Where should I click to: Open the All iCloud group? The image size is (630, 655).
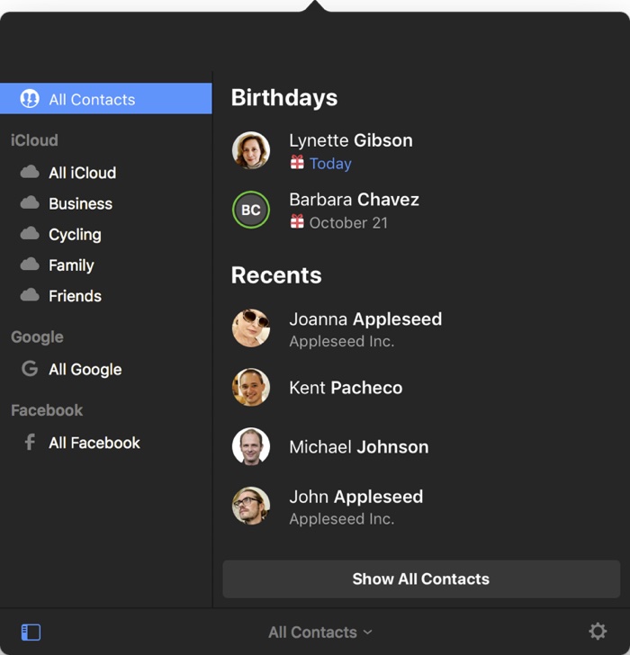click(82, 173)
